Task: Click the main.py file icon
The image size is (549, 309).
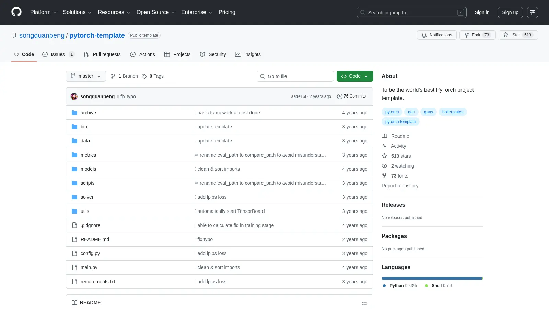Action: [74, 267]
